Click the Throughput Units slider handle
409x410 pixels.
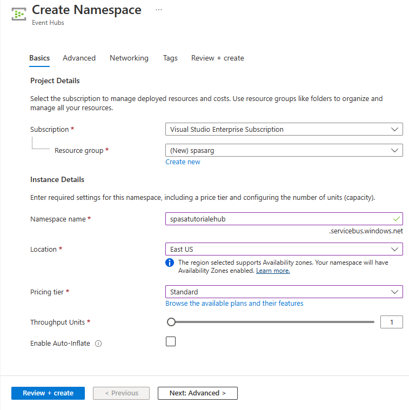coord(171,322)
